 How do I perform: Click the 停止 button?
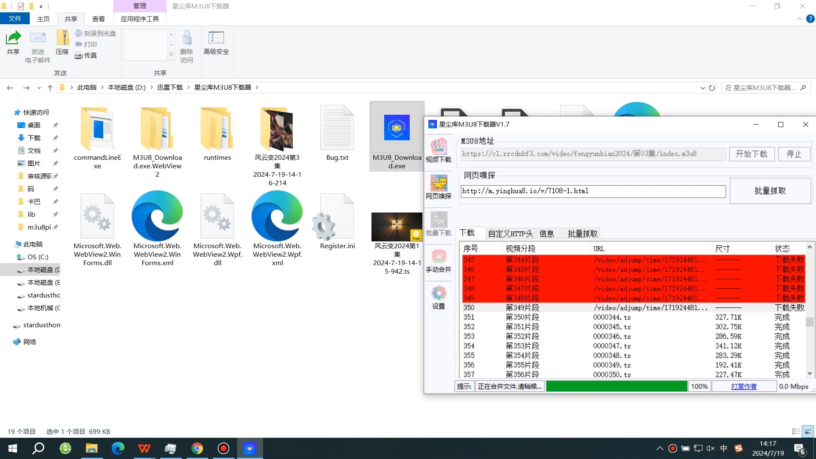pos(794,154)
